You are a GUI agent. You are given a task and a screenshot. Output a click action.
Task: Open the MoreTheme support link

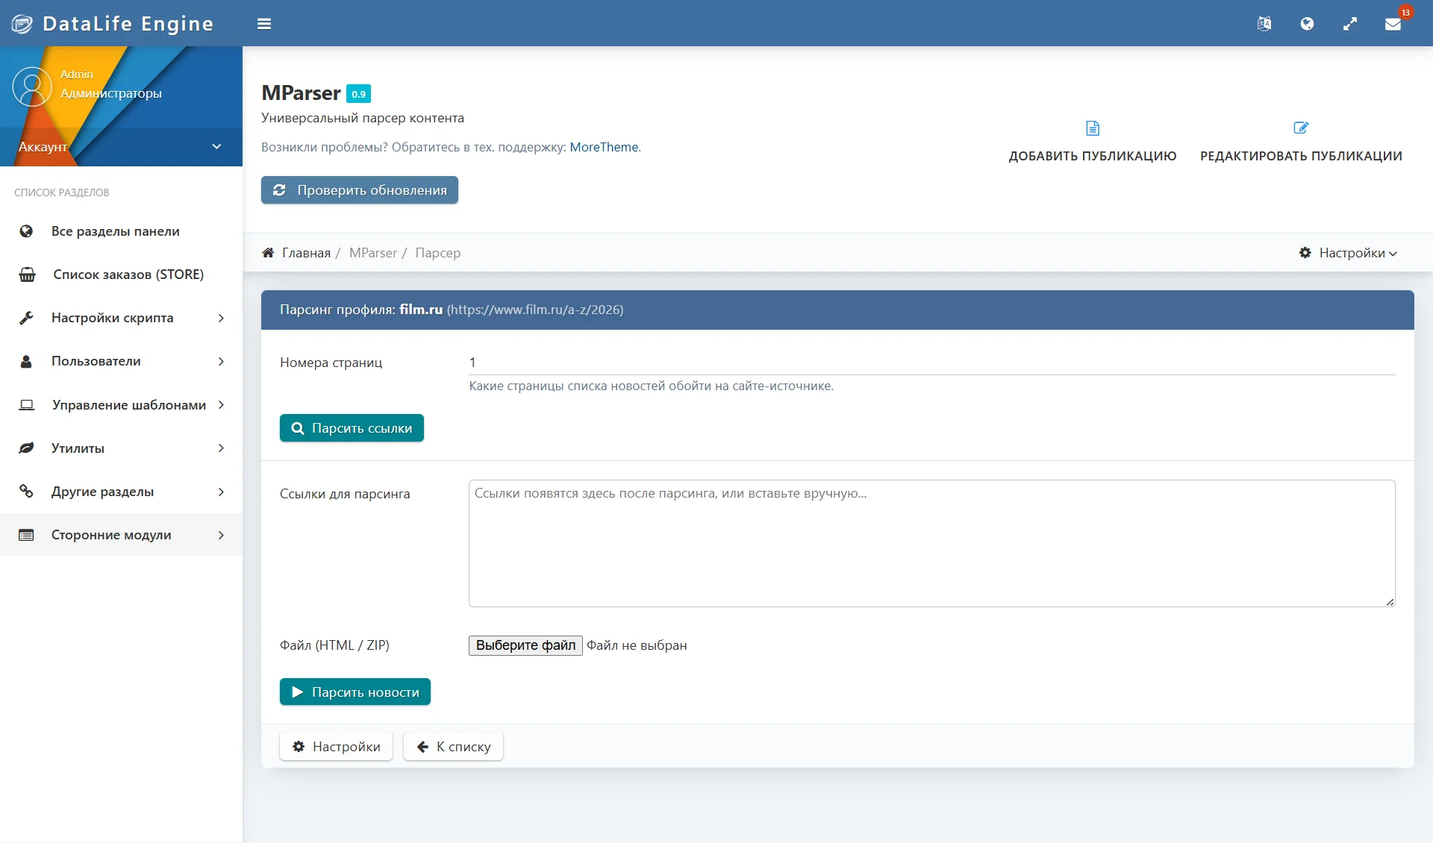point(604,147)
